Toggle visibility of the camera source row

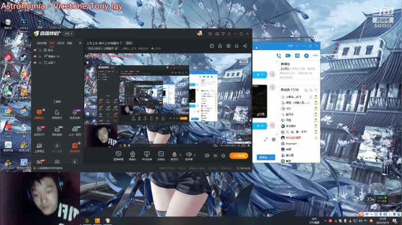tap(35, 56)
